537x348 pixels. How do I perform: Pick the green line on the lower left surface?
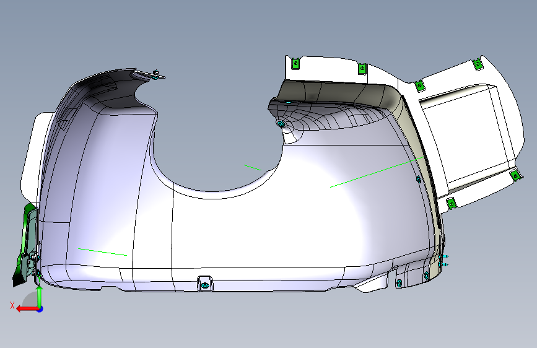coord(102,252)
